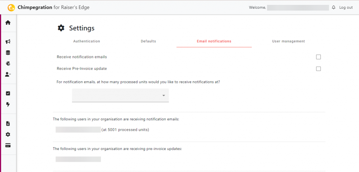Open the megaphone campaigns icon in sidebar
The width and height of the screenshot is (359, 172).
[x=8, y=42]
